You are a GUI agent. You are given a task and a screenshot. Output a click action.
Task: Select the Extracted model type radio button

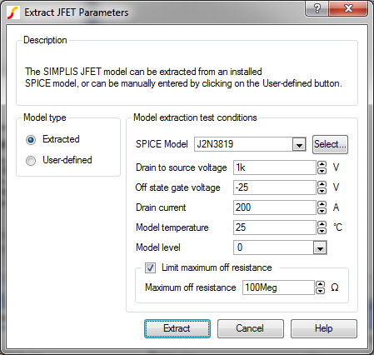(31, 139)
